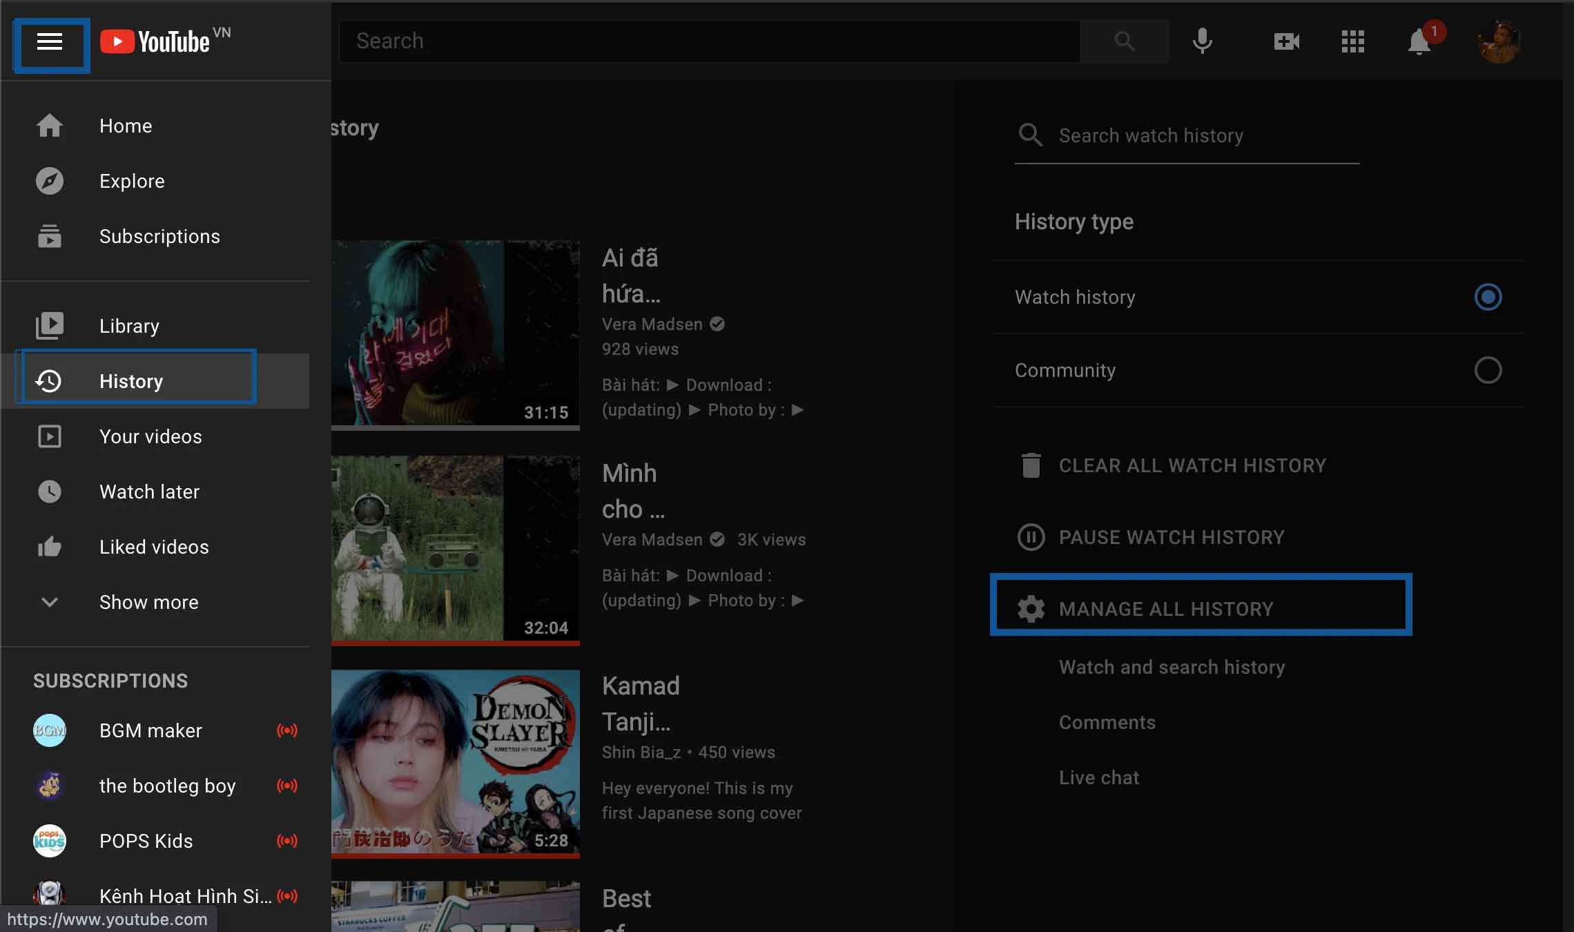This screenshot has width=1574, height=932.
Task: Open Subscriptions in the sidebar
Action: tap(155, 236)
